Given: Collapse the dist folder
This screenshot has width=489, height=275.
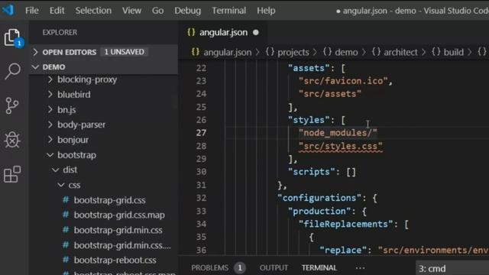Looking at the screenshot, I should click(x=56, y=170).
